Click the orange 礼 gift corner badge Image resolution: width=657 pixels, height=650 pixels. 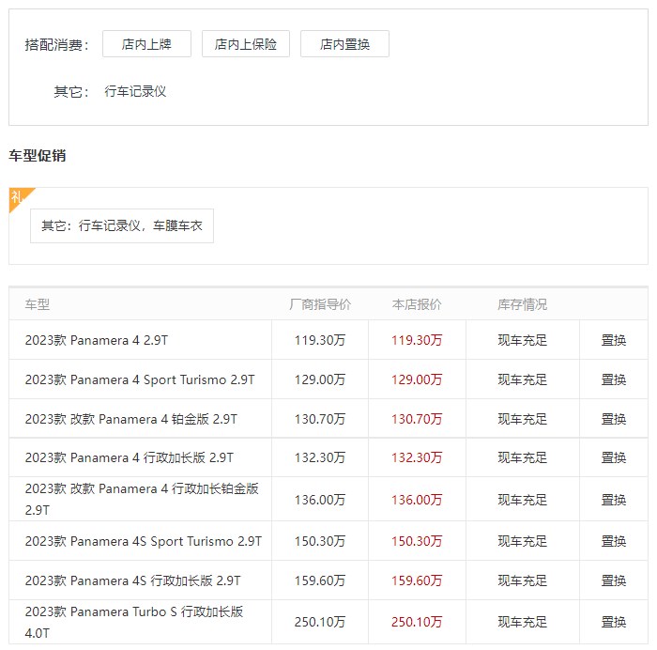tap(18, 197)
